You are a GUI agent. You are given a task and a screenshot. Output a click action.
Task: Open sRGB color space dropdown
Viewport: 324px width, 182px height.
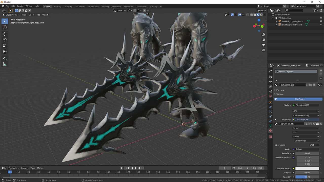pos(314,145)
